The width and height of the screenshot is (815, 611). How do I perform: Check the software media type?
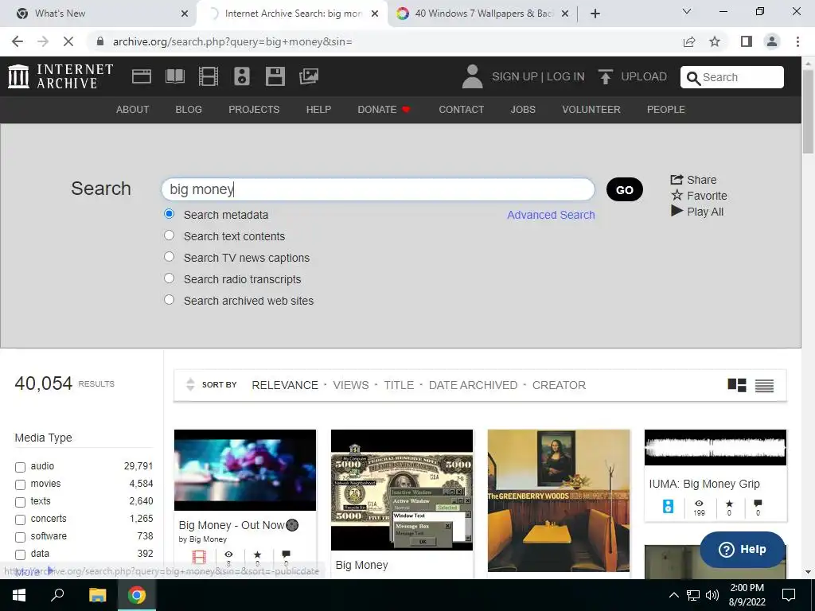point(20,537)
